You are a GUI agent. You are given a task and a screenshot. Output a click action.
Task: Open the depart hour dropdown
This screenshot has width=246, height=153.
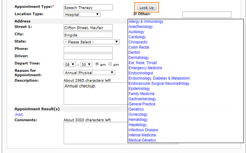pyautogui.click(x=70, y=64)
